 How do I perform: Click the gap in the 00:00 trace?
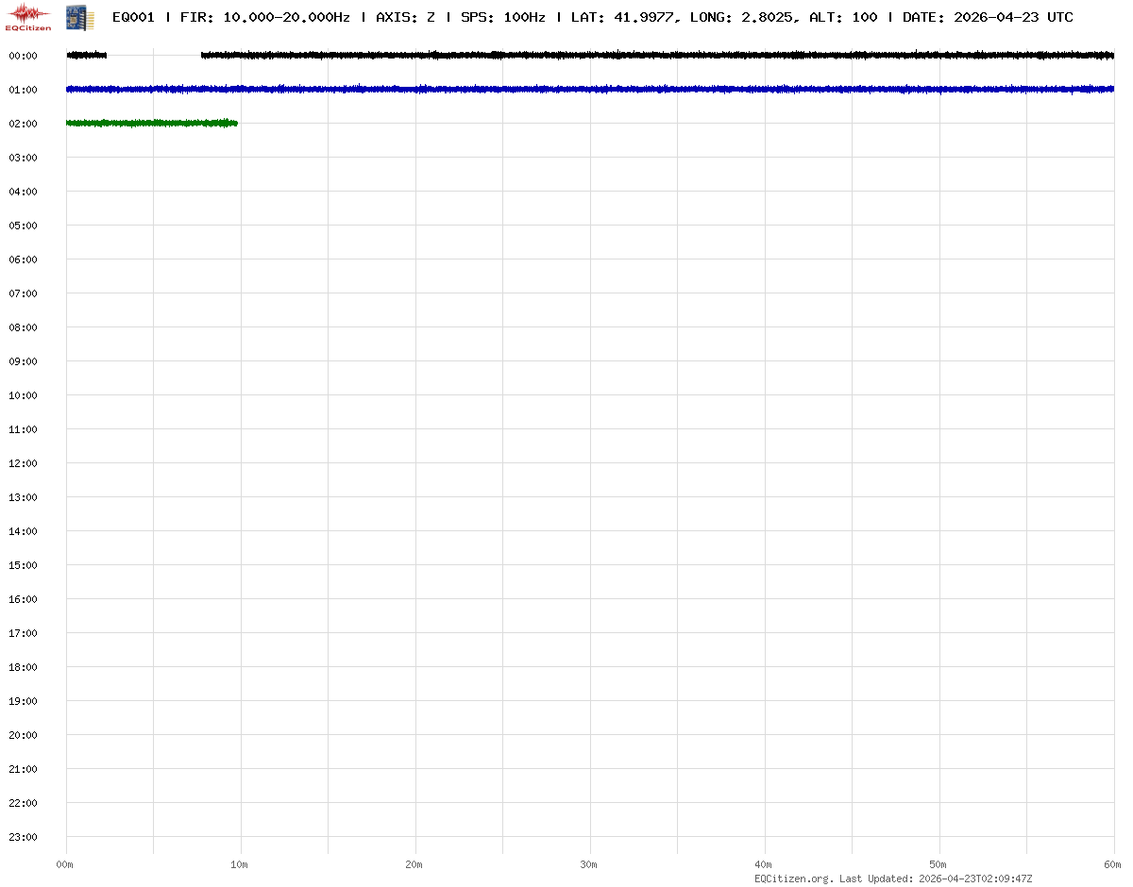pyautogui.click(x=154, y=56)
